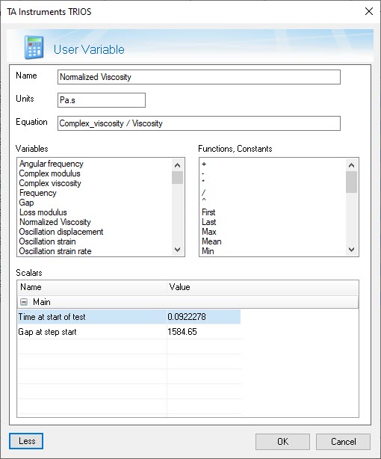The height and width of the screenshot is (459, 381).
Task: Click the Name input field
Action: (199, 77)
